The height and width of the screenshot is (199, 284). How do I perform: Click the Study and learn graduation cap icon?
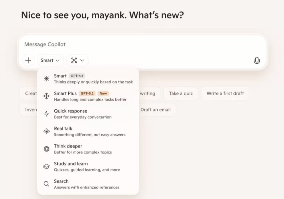47,166
